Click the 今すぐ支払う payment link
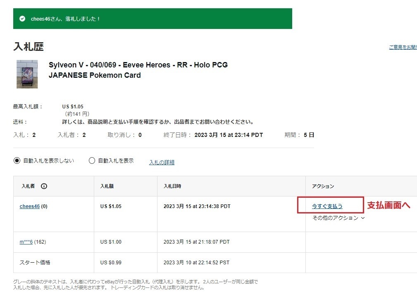417x297 pixels. (327, 206)
